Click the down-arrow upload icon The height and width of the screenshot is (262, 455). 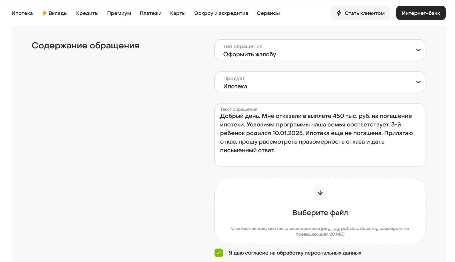[320, 192]
